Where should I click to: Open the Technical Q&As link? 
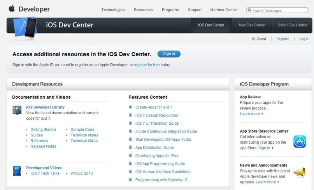click(84, 141)
